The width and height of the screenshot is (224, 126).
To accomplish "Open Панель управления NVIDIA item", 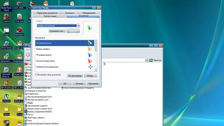I will click(x=38, y=112).
